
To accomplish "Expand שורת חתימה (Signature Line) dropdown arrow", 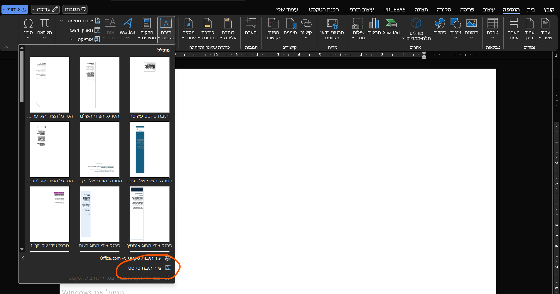I will click(x=61, y=21).
